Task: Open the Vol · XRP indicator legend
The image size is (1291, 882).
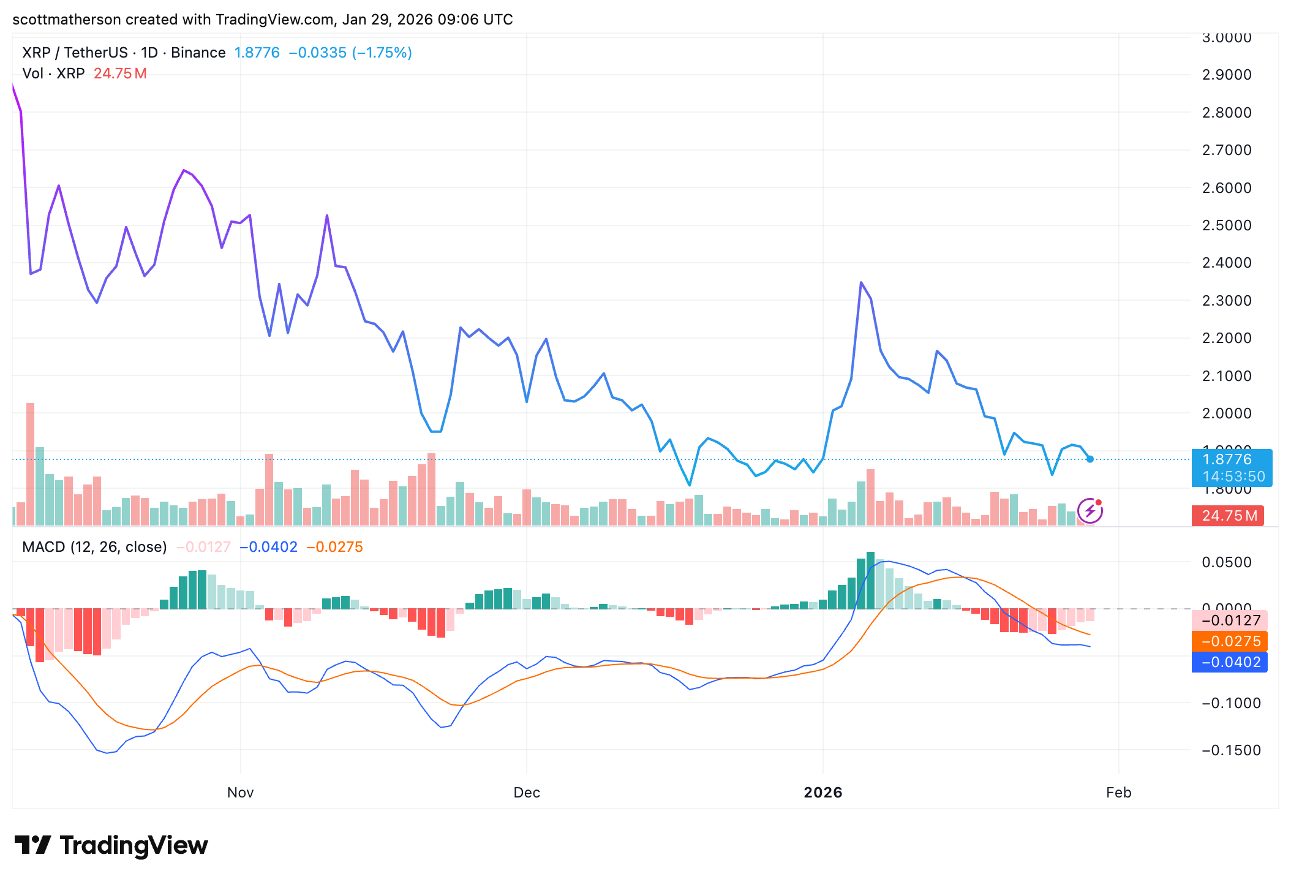Action: pos(53,73)
